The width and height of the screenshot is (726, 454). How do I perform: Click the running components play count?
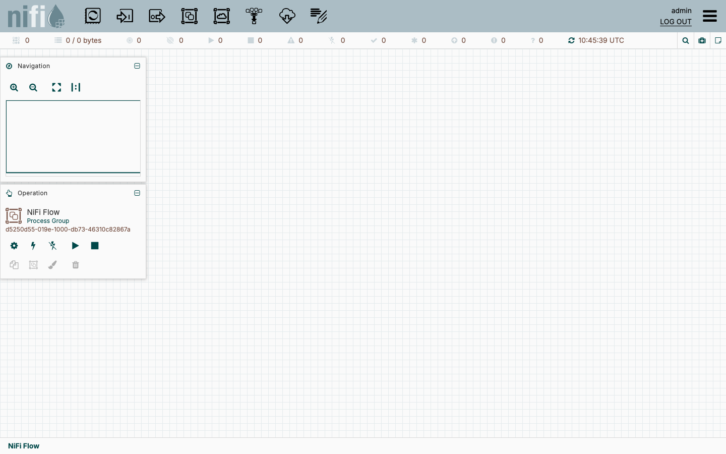[215, 40]
